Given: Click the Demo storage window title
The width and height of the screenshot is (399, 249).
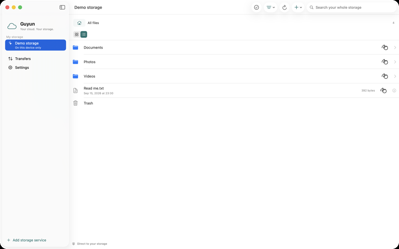Looking at the screenshot, I should (x=88, y=7).
